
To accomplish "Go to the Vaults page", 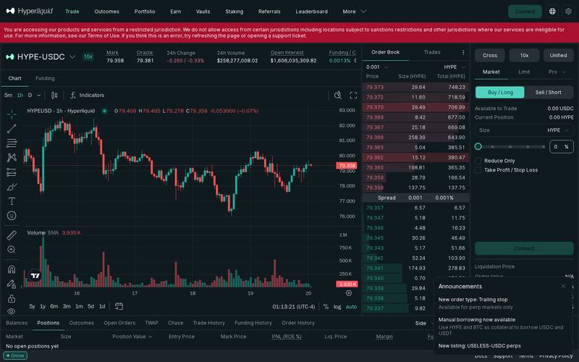I will (203, 12).
